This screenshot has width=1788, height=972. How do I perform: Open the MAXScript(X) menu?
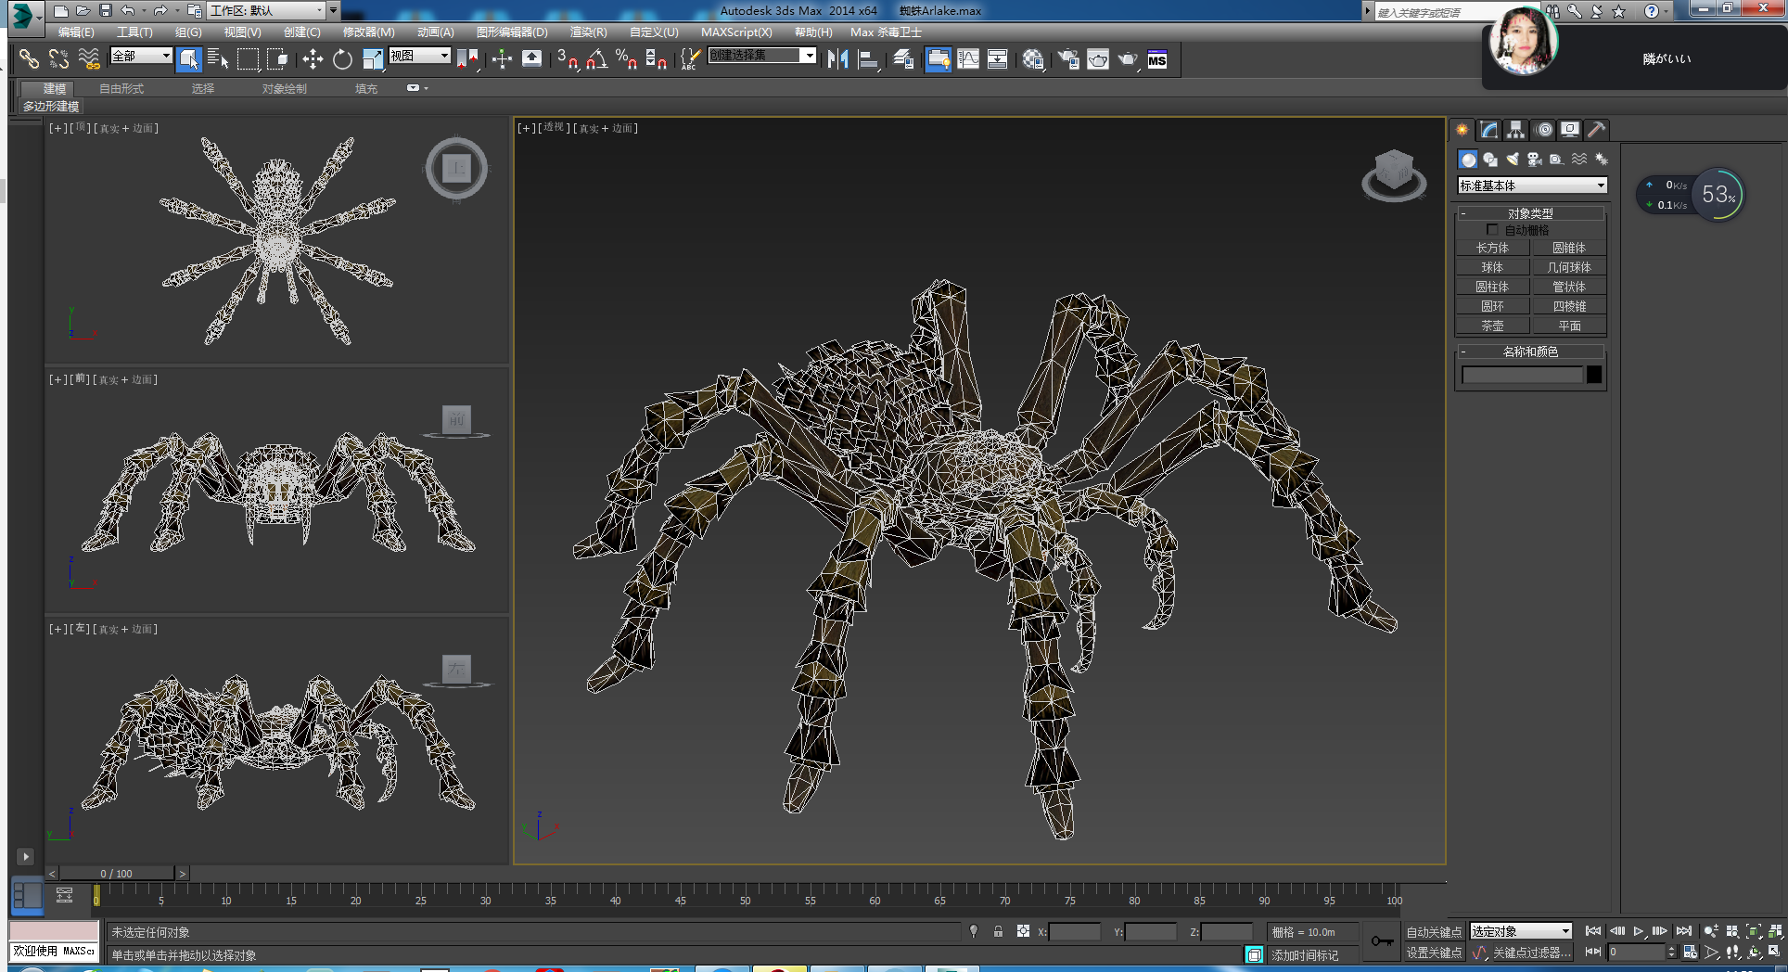[x=736, y=32]
